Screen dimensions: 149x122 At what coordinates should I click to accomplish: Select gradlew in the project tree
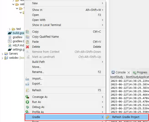(18, 37)
